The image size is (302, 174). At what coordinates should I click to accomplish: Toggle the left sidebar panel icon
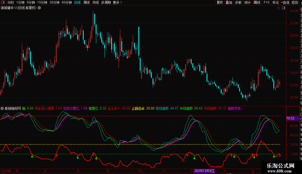coord(2,2)
